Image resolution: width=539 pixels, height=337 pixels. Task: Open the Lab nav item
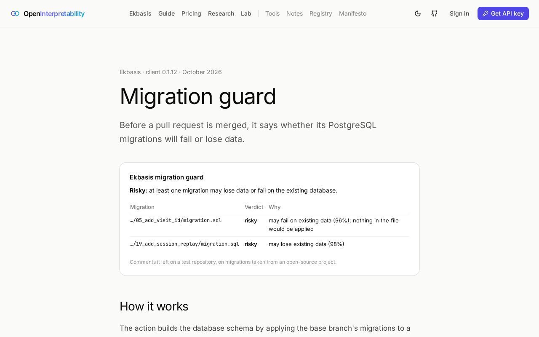click(246, 13)
